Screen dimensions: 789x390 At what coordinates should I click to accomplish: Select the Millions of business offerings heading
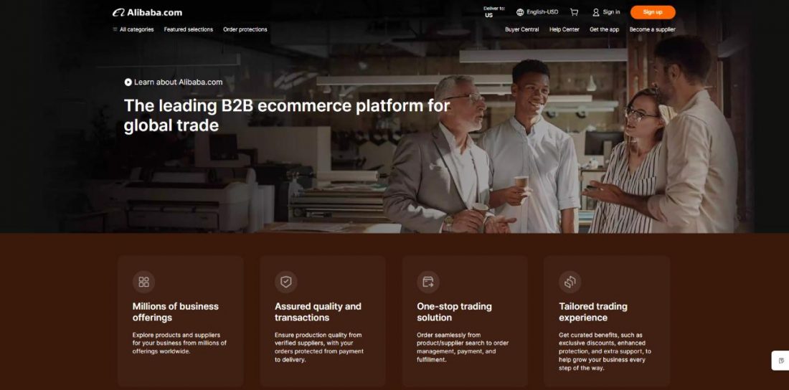pyautogui.click(x=176, y=312)
